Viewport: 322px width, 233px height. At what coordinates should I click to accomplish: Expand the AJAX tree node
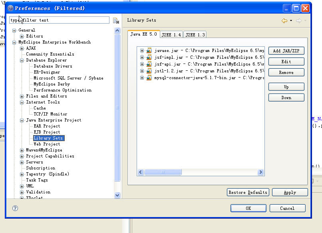pos(22,48)
